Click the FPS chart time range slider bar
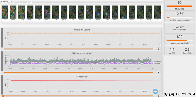The width and height of the screenshot is (196, 97). click(79, 49)
